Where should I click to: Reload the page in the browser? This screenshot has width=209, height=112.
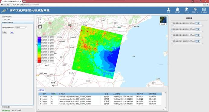click(x=8, y=5)
